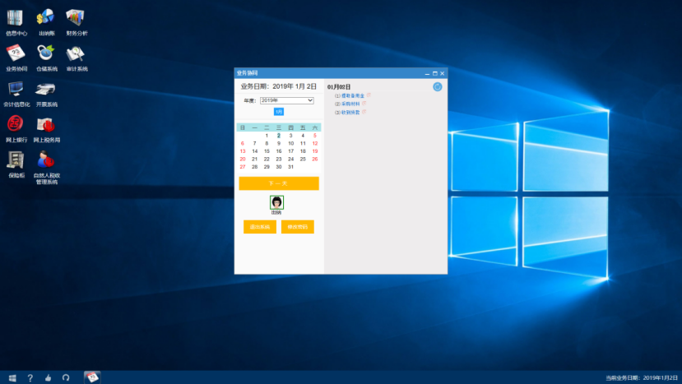Select day 5 in the calendar
The height and width of the screenshot is (384, 682).
pyautogui.click(x=315, y=136)
